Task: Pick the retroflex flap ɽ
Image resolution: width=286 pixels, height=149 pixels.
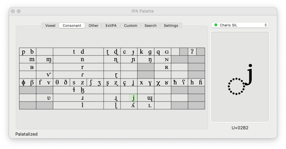Action: coord(116,75)
